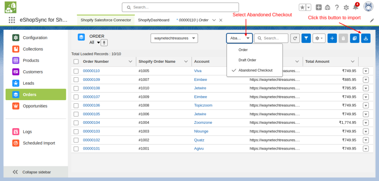Image resolution: width=379 pixels, height=181 pixels.
Task: Close the 00000110 Order tab
Action: (x=221, y=20)
